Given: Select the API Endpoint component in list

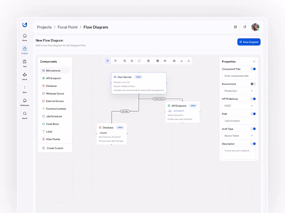Looking at the screenshot, I should [55, 78].
